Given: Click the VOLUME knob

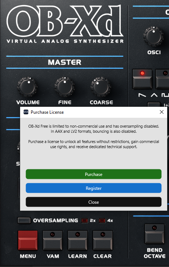Looking at the screenshot, I should pos(27,87).
